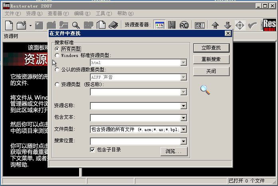Click the New file toolbar icon

coord(9,25)
